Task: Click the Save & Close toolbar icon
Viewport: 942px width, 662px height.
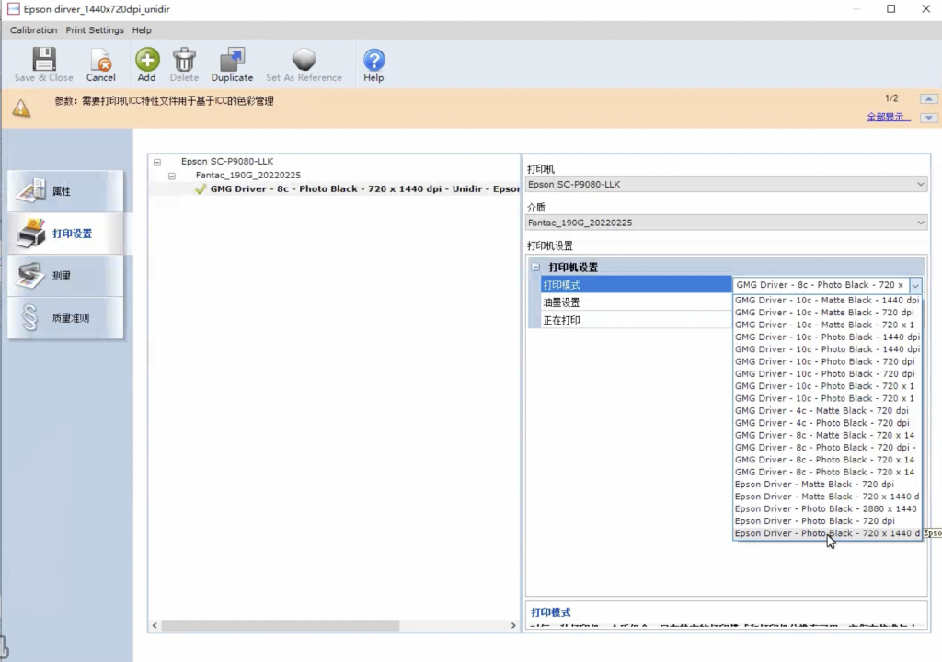Action: (44, 60)
